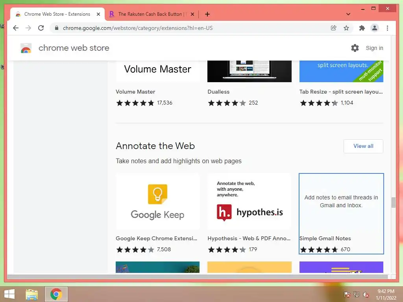Open the Dualless extension thumbnail
Image resolution: width=403 pixels, height=302 pixels.
pyautogui.click(x=249, y=72)
